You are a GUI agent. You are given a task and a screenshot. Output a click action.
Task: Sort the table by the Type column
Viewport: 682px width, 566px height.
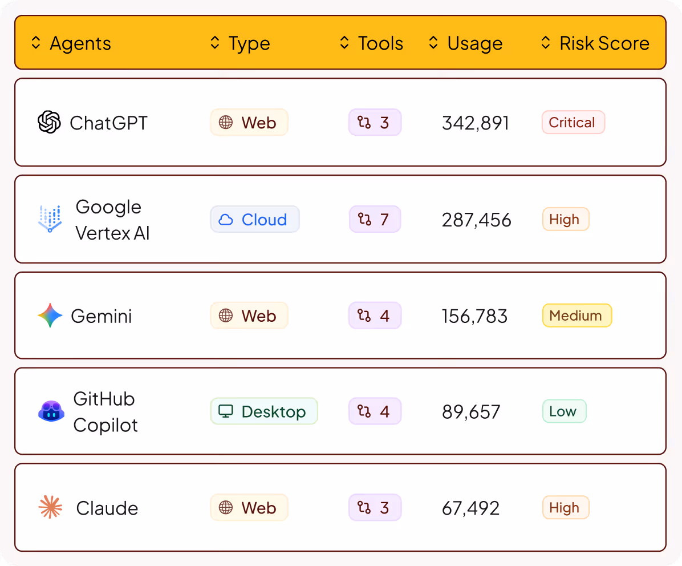coord(215,43)
